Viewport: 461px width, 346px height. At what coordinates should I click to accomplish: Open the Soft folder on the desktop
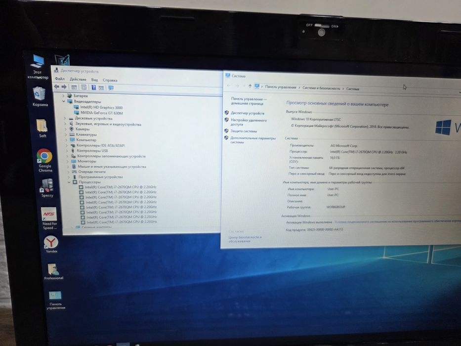42,128
